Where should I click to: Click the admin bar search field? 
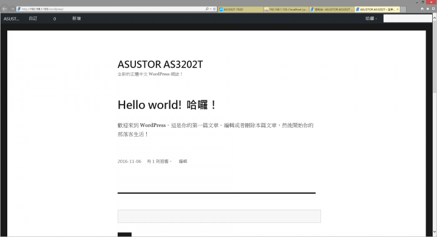pyautogui.click(x=407, y=19)
